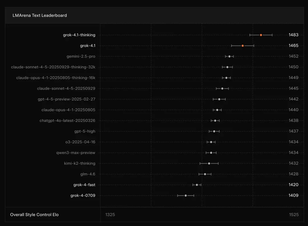Viewport: 308px width, 226px height.
Task: Open the grok-4.1-thinking model label
Action: pyautogui.click(x=78, y=35)
